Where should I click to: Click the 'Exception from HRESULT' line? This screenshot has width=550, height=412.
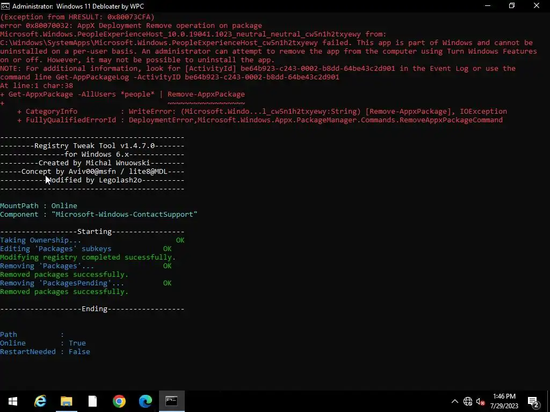tap(77, 17)
